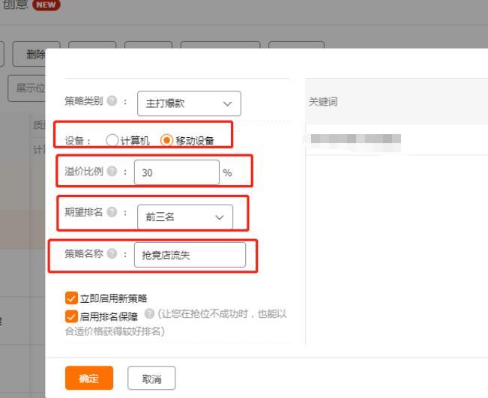This screenshot has height=398, width=488.
Task: Click the 删除 button behind the dialog
Action: click(x=34, y=54)
